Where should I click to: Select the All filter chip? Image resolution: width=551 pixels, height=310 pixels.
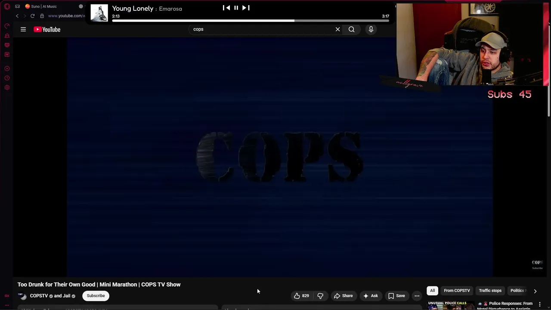click(x=433, y=291)
